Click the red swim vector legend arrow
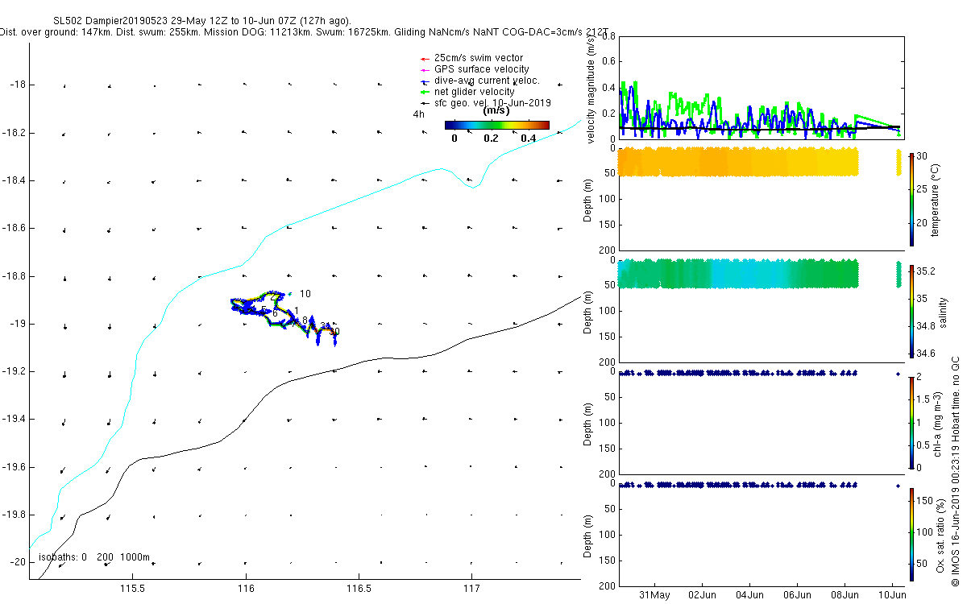The width and height of the screenshot is (967, 604). click(x=423, y=58)
